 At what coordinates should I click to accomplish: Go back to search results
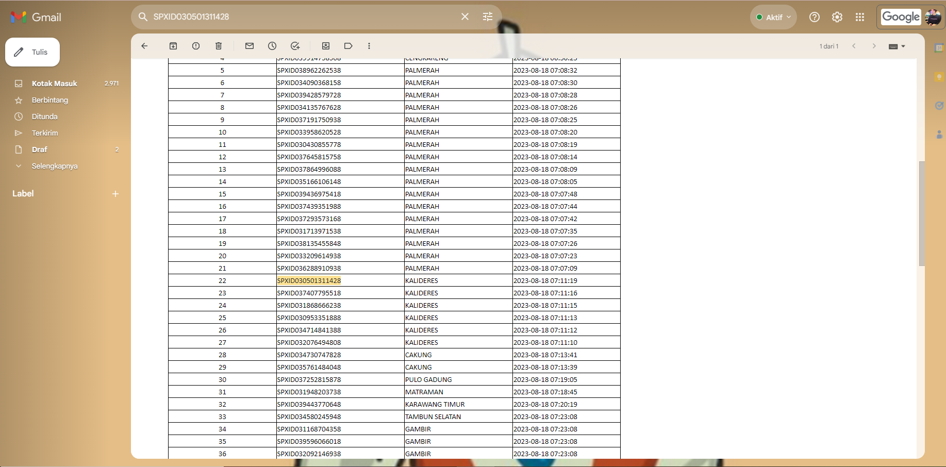pos(144,46)
